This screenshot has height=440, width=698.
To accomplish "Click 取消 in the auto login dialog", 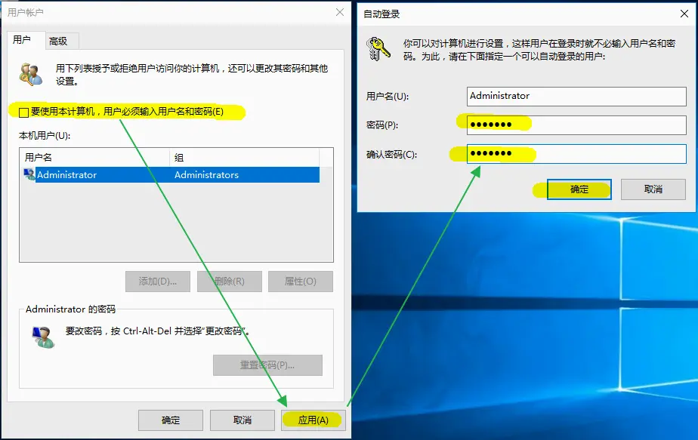I will pos(653,189).
